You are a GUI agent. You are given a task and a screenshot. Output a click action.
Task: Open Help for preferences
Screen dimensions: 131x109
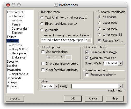pos(115,98)
